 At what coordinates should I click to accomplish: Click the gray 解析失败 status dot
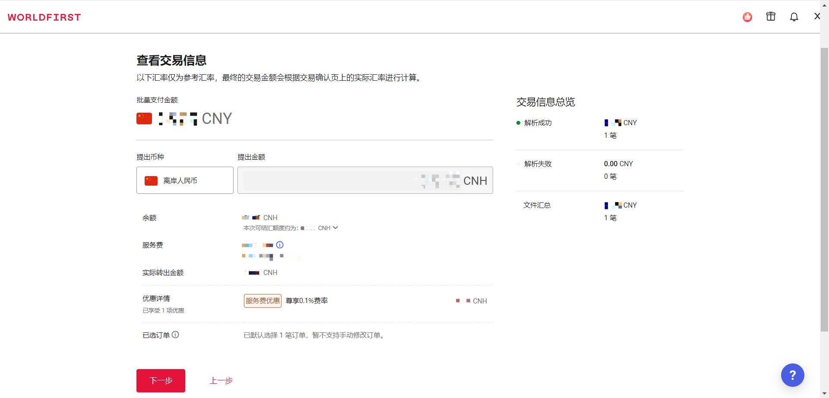tap(518, 164)
